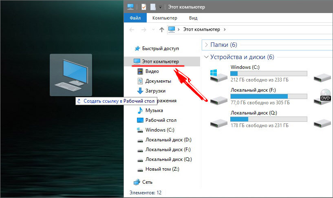
Task: Click the Windows (C:) drive label in content
Action: click(x=245, y=67)
